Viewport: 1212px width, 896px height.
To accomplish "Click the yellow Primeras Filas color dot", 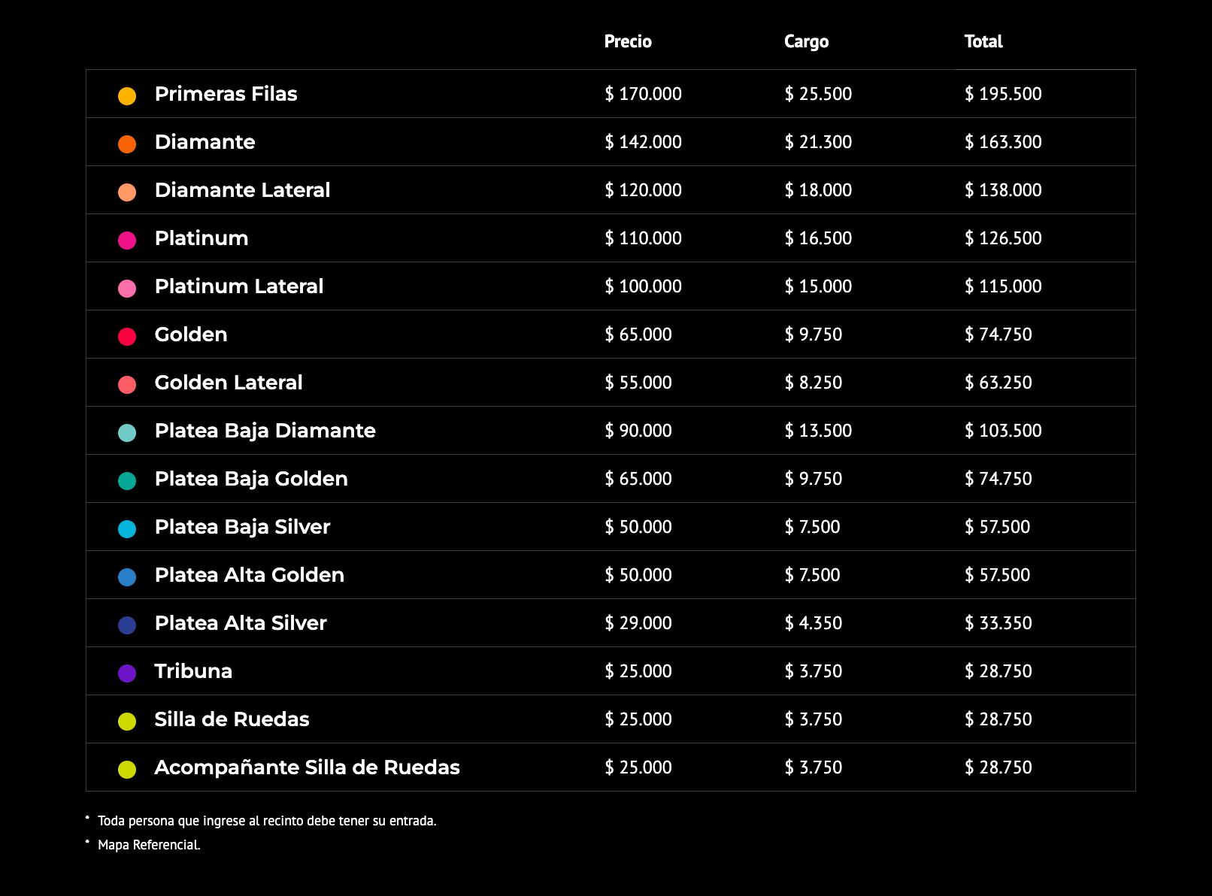I will (127, 95).
